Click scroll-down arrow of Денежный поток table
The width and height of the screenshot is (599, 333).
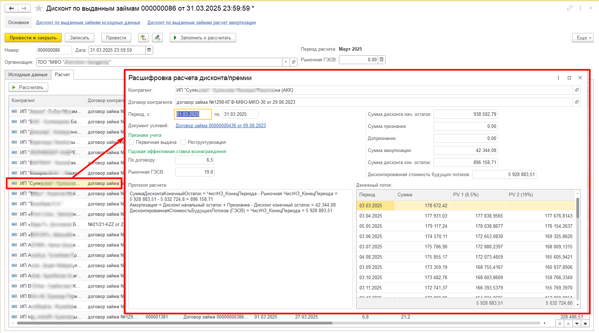578,304
